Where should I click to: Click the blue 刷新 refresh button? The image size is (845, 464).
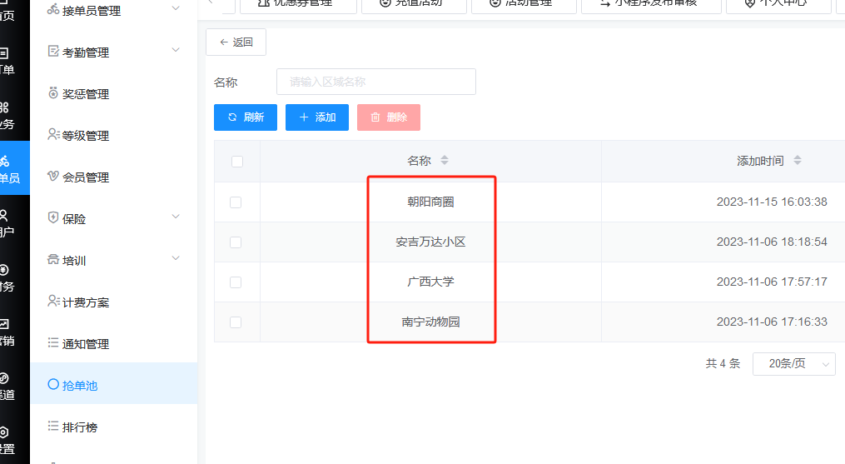(246, 117)
